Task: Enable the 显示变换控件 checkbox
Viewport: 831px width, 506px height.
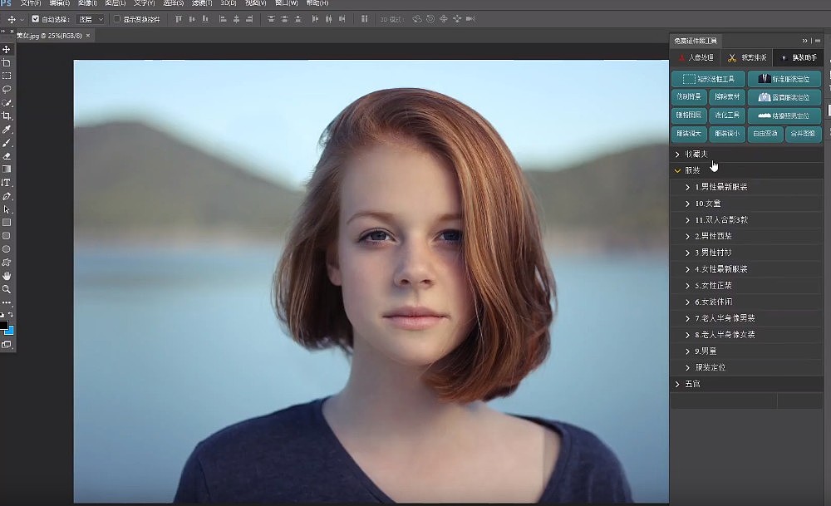Action: [x=117, y=19]
